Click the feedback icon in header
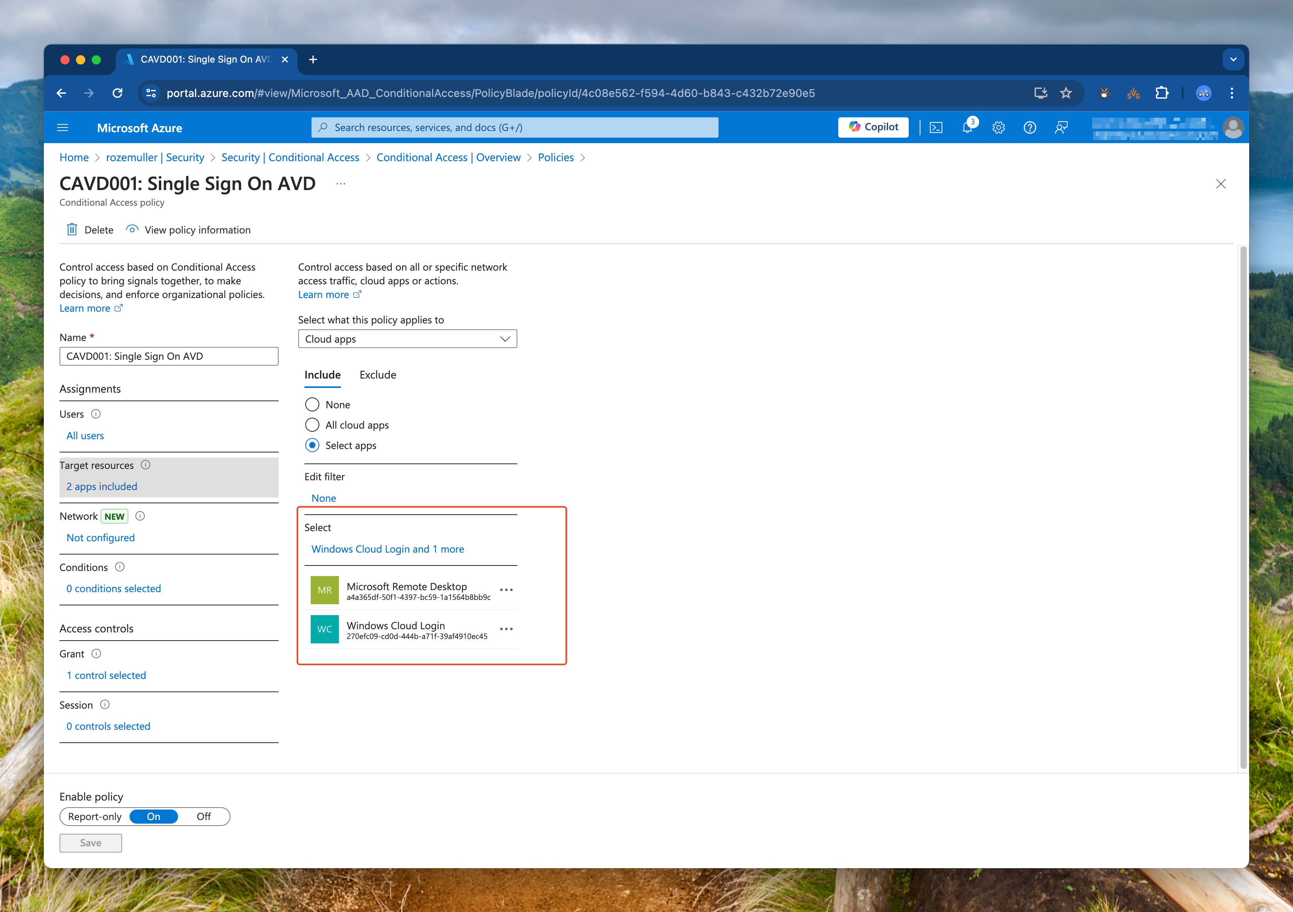The height and width of the screenshot is (912, 1293). coord(1061,128)
